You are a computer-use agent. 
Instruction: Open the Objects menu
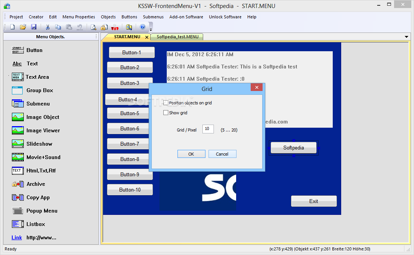tap(108, 17)
